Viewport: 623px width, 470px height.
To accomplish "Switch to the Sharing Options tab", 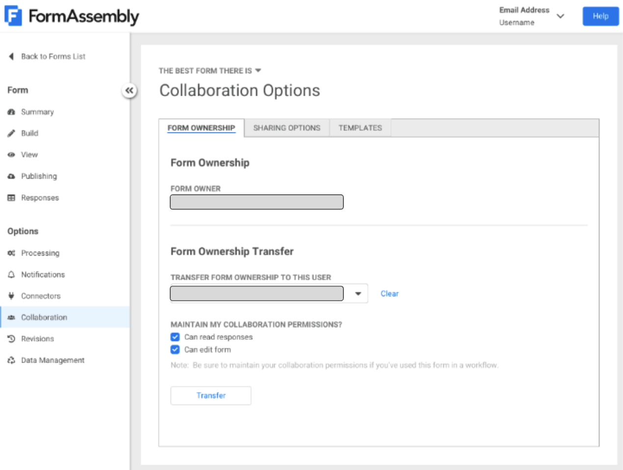I will pyautogui.click(x=286, y=128).
